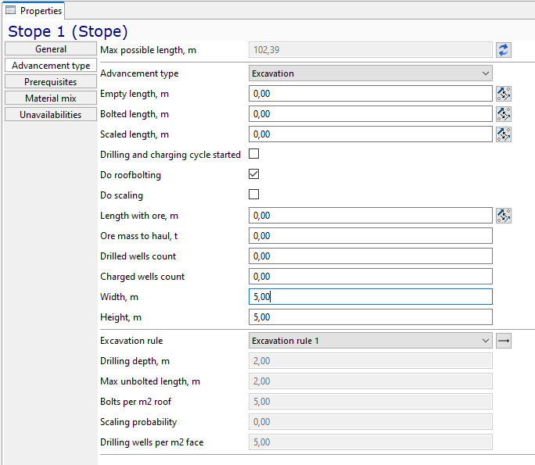Click measure icon next to Length with ore
Screen dimensions: 535x465
[503, 216]
